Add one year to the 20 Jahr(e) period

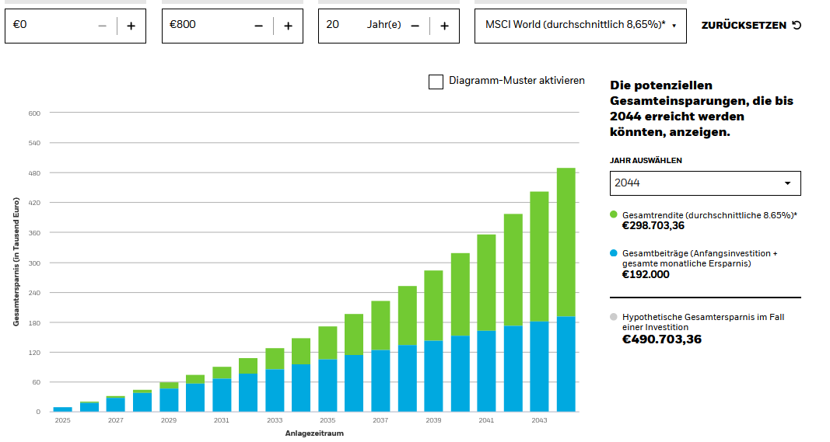tap(445, 26)
